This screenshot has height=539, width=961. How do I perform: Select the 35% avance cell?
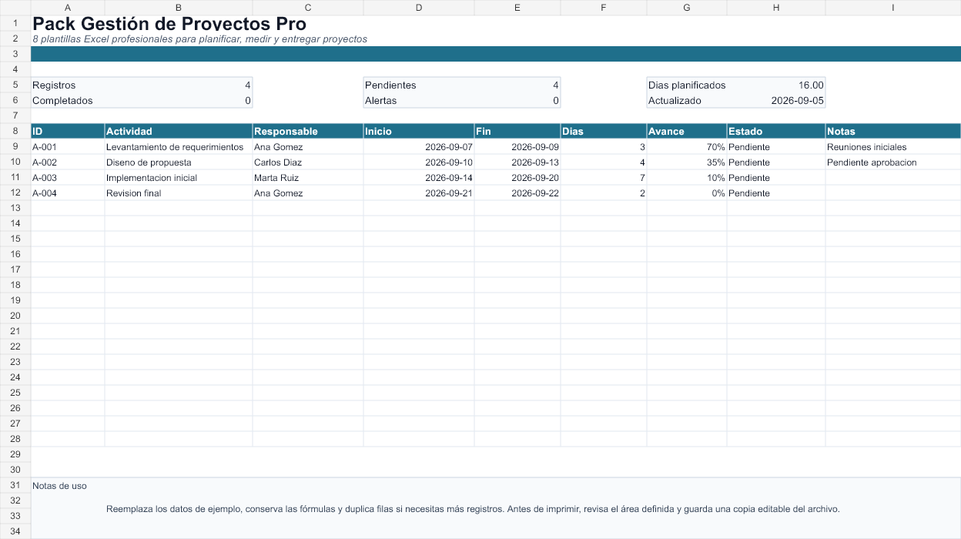[x=687, y=162]
